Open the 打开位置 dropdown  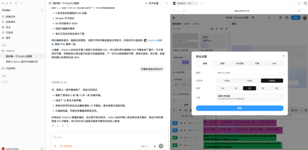153,3
